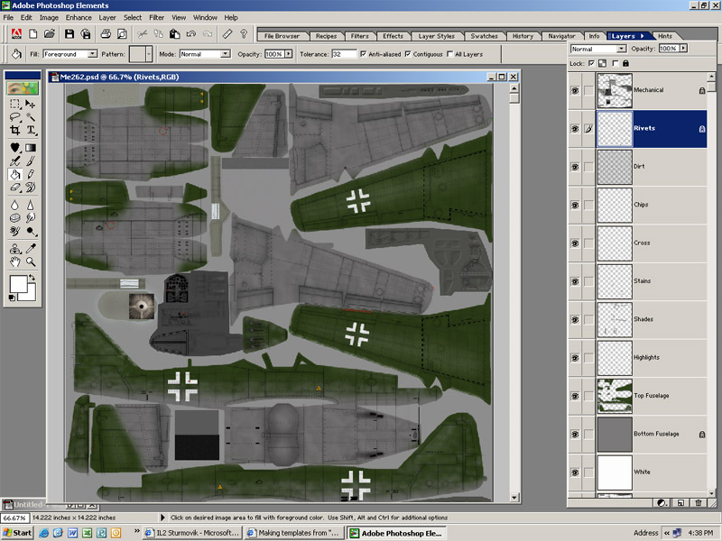722x541 pixels.
Task: Swap foreground and background colors arrow
Action: point(32,278)
